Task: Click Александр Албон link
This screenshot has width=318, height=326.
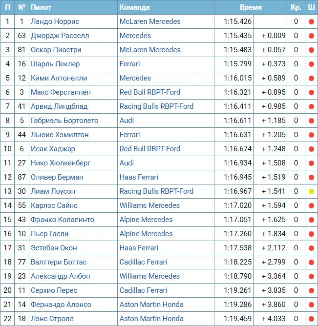Action: pyautogui.click(x=61, y=276)
